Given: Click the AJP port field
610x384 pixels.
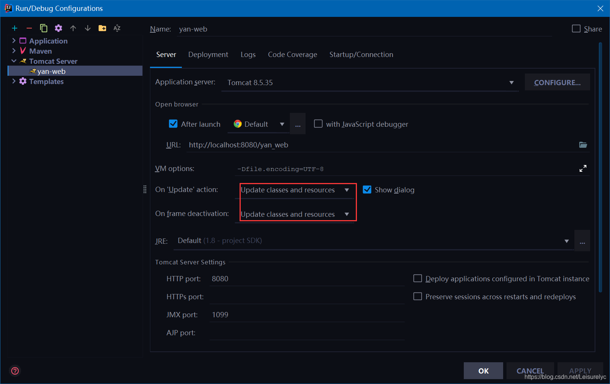Looking at the screenshot, I should [307, 333].
